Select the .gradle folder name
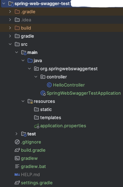Screen dimensions: 123x187 (28, 12)
